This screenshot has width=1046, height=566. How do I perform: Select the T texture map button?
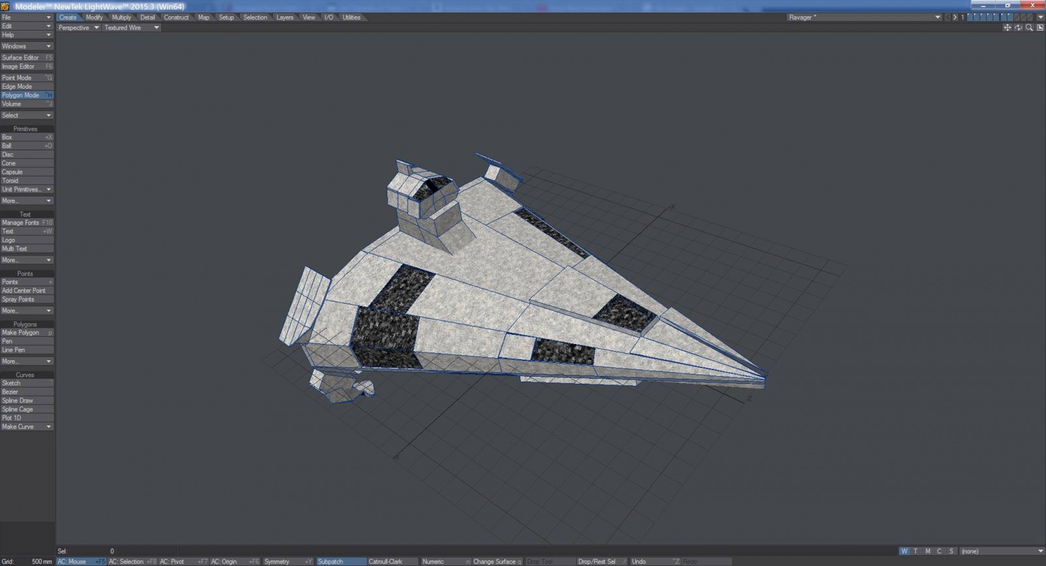pos(916,551)
